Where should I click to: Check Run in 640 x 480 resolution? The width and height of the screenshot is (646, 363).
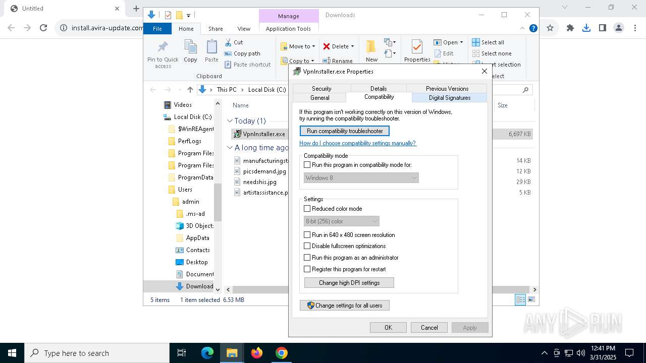click(x=307, y=234)
